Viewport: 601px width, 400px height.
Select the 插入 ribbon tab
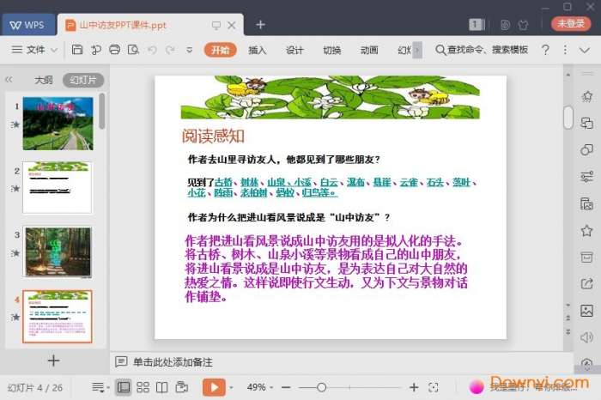click(x=258, y=50)
